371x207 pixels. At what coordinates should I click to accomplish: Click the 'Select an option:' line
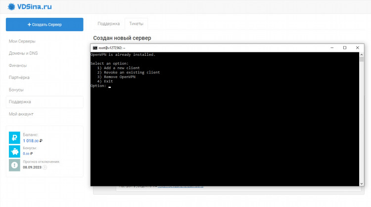tap(109, 63)
